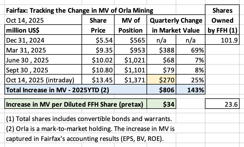
Task: Select the green $34 per share cell
Action: click(x=161, y=104)
